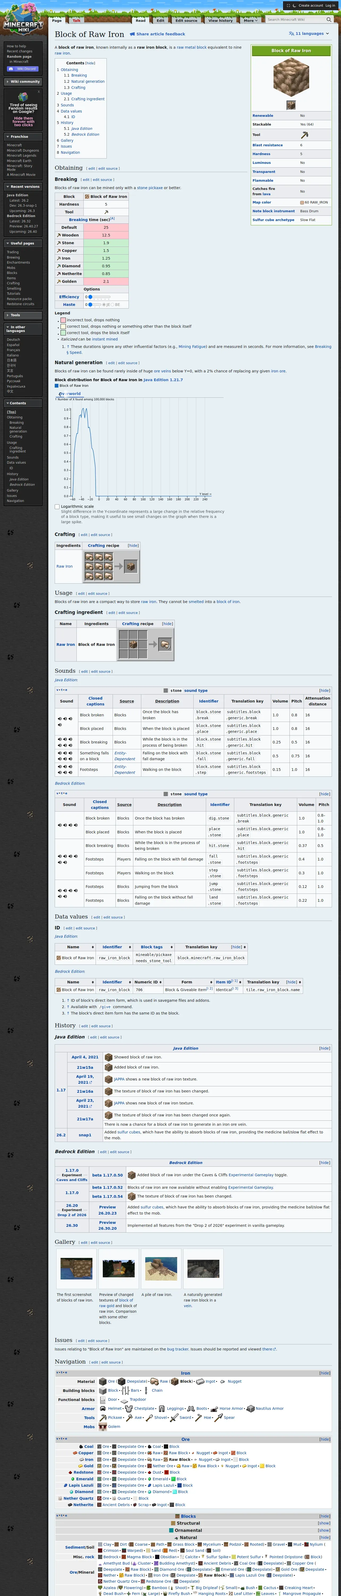Collapse the sidebar Contents section
This screenshot has height=1596, width=341.
23,403
